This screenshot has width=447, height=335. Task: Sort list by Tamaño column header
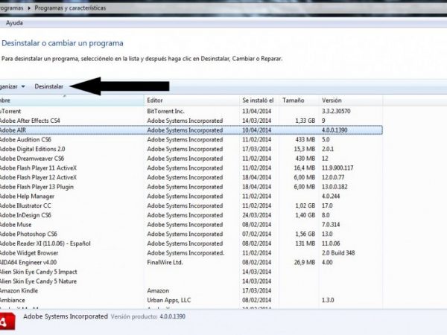[x=293, y=100]
